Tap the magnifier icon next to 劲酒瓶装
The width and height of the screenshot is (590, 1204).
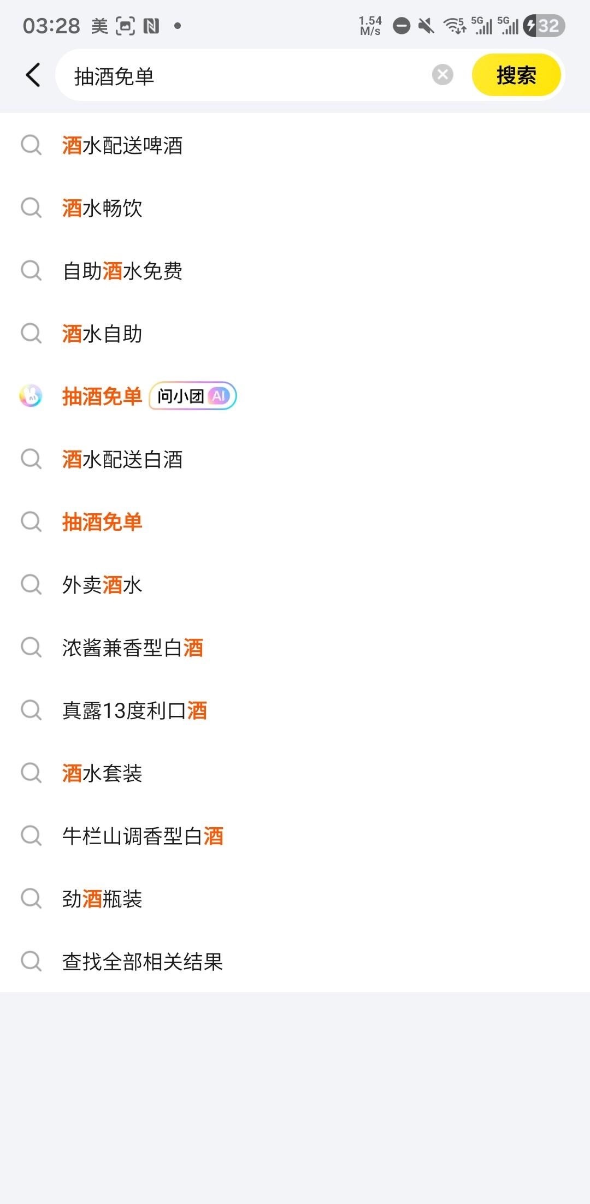[x=31, y=899]
